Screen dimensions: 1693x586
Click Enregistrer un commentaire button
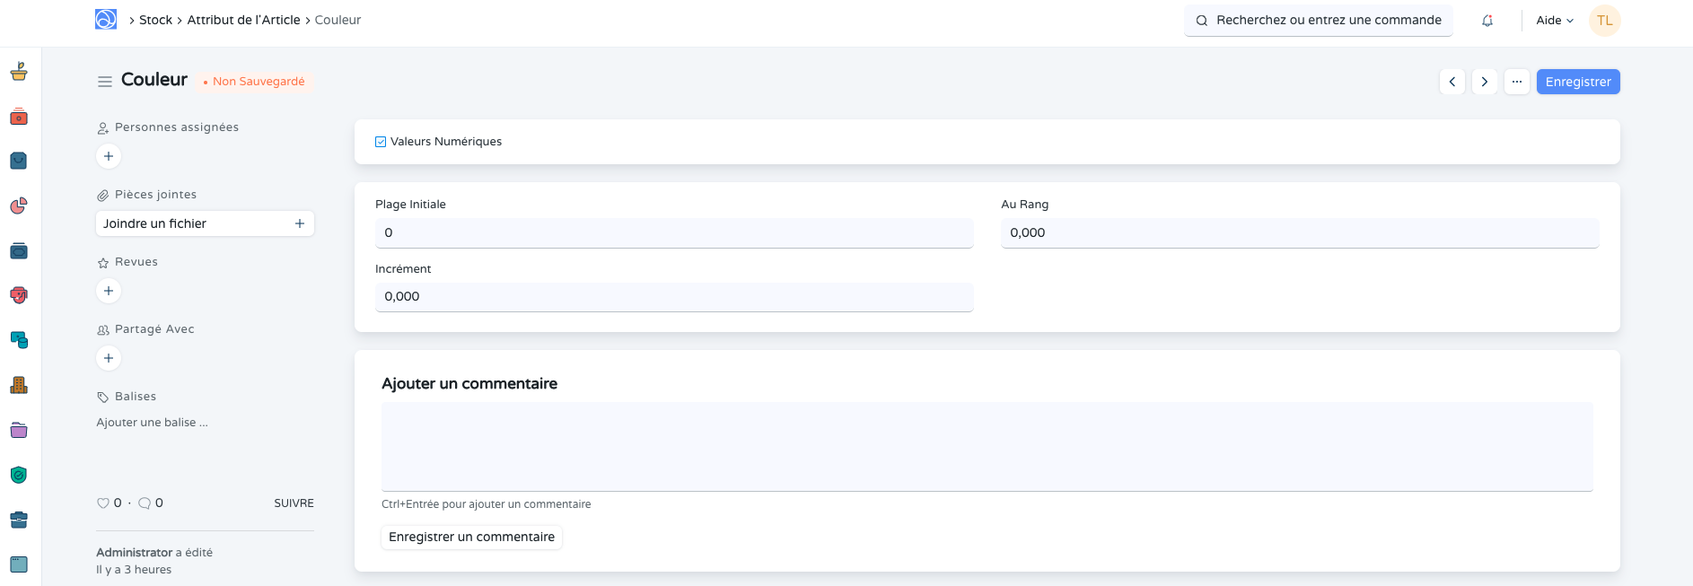(471, 537)
